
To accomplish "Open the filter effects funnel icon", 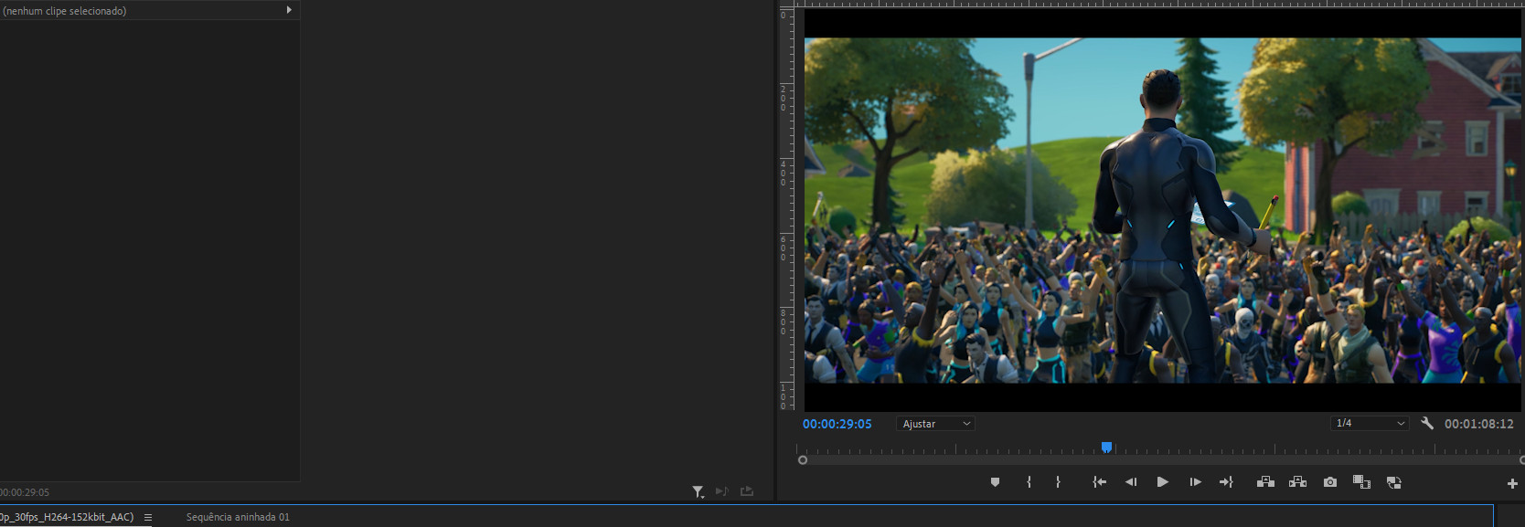I will tap(699, 491).
